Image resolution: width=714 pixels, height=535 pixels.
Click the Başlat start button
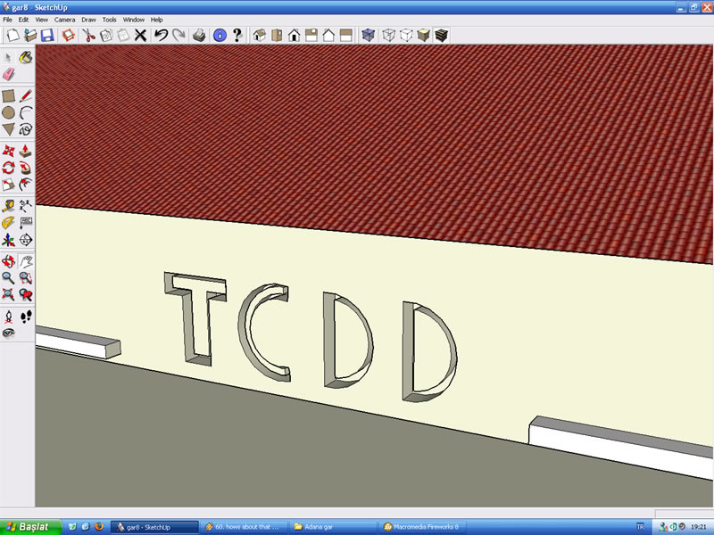point(30,527)
